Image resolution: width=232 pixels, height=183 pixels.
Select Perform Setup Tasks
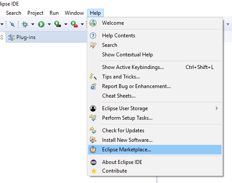(x=155, y=118)
